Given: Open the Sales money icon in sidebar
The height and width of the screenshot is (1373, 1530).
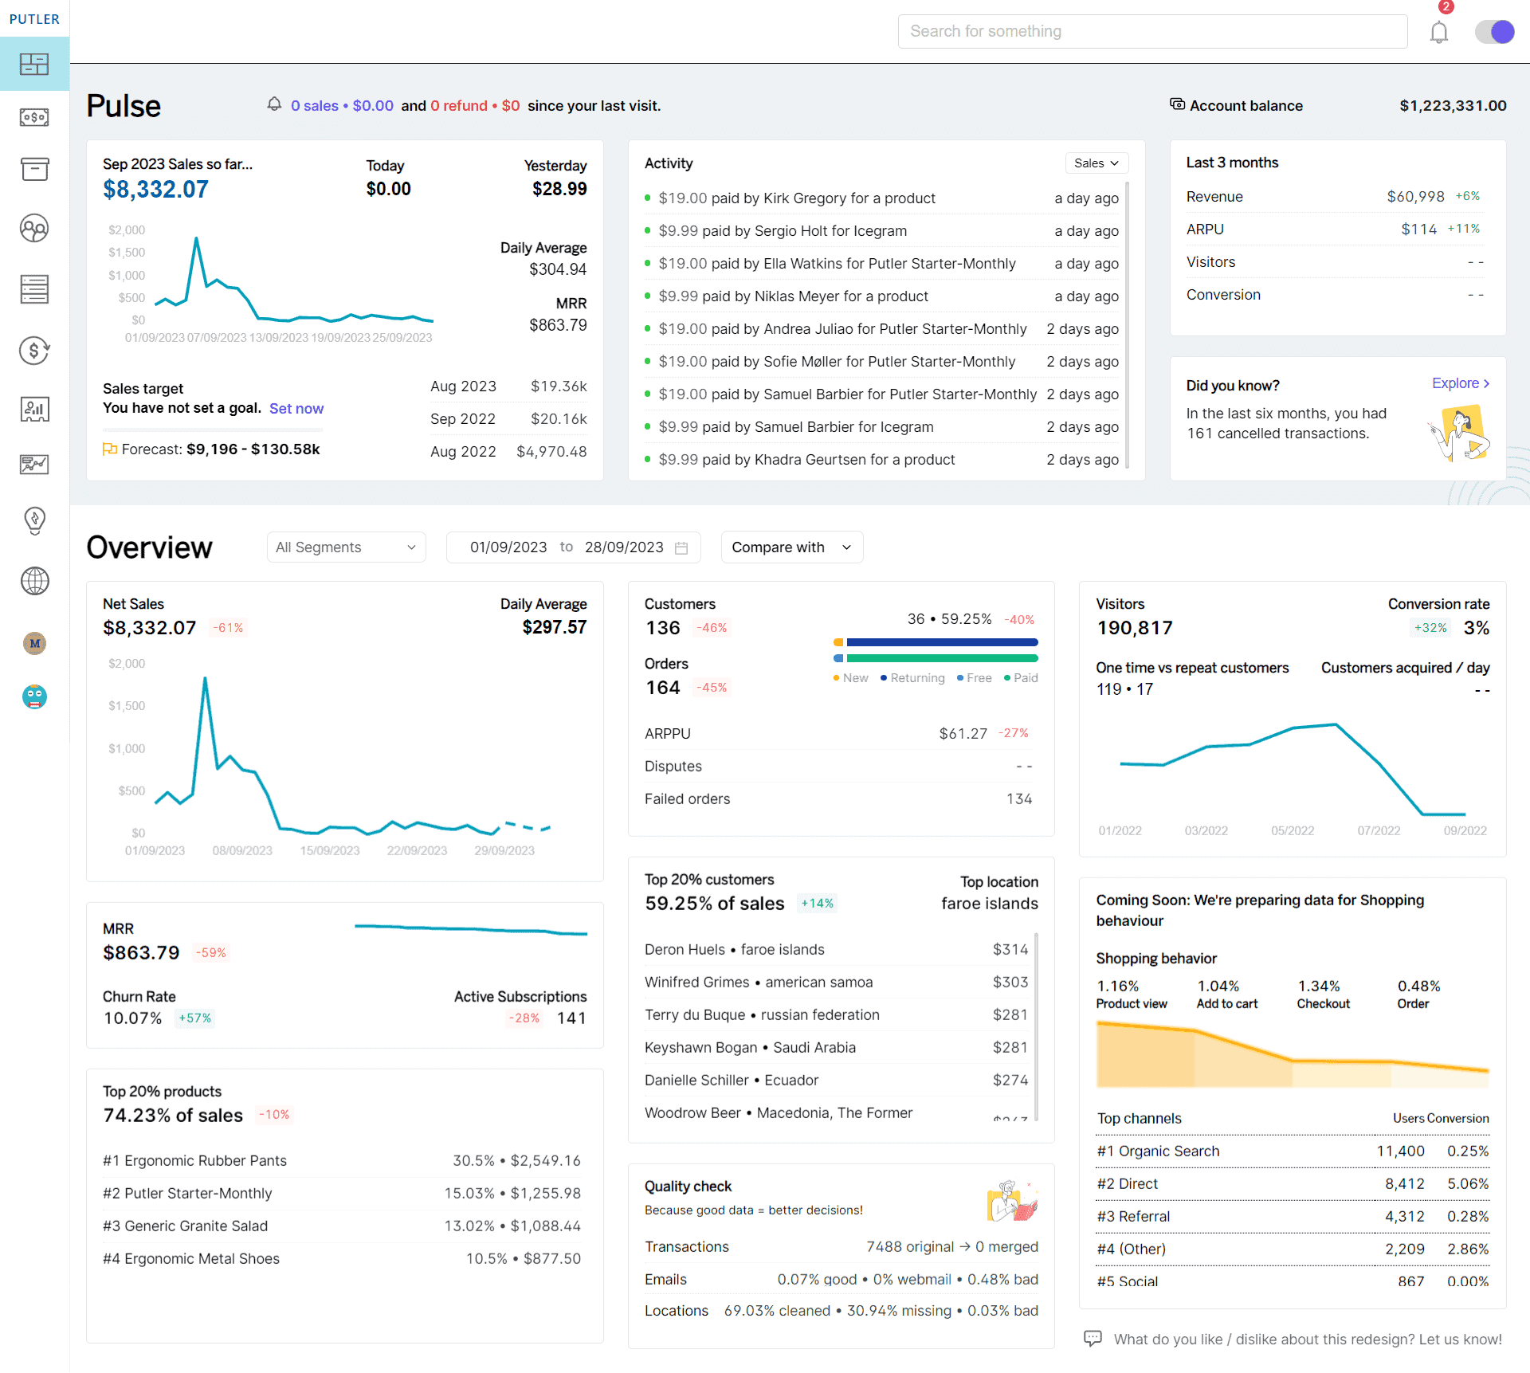Looking at the screenshot, I should click(34, 117).
